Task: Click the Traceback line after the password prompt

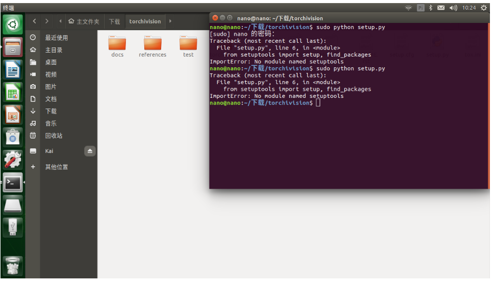Action: pyautogui.click(x=268, y=41)
